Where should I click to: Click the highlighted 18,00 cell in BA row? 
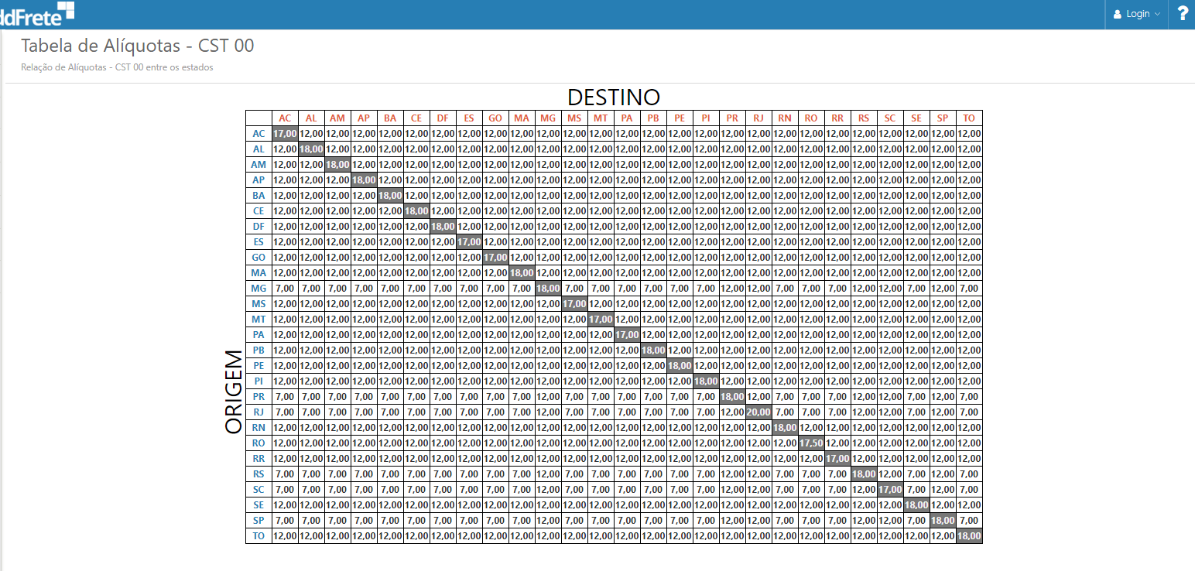coord(390,195)
